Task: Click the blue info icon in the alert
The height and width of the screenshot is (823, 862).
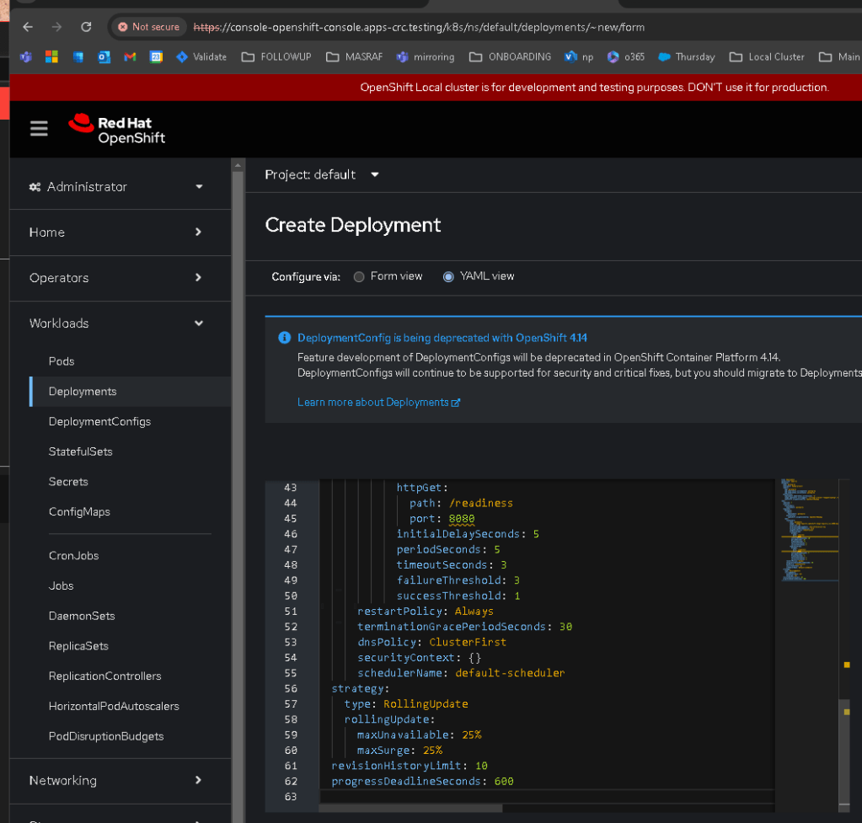Action: [x=284, y=338]
